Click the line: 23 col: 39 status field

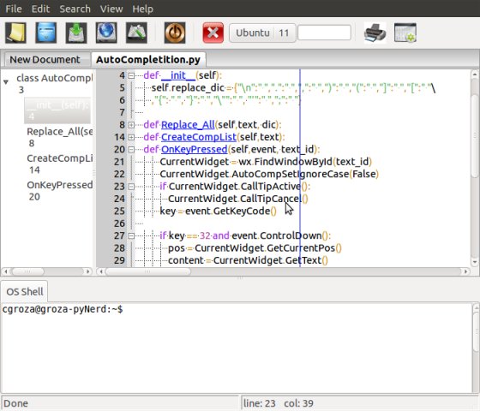pos(279,403)
